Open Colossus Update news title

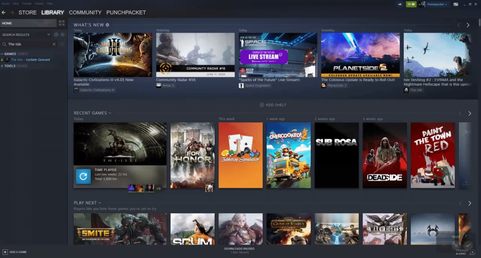(358, 80)
